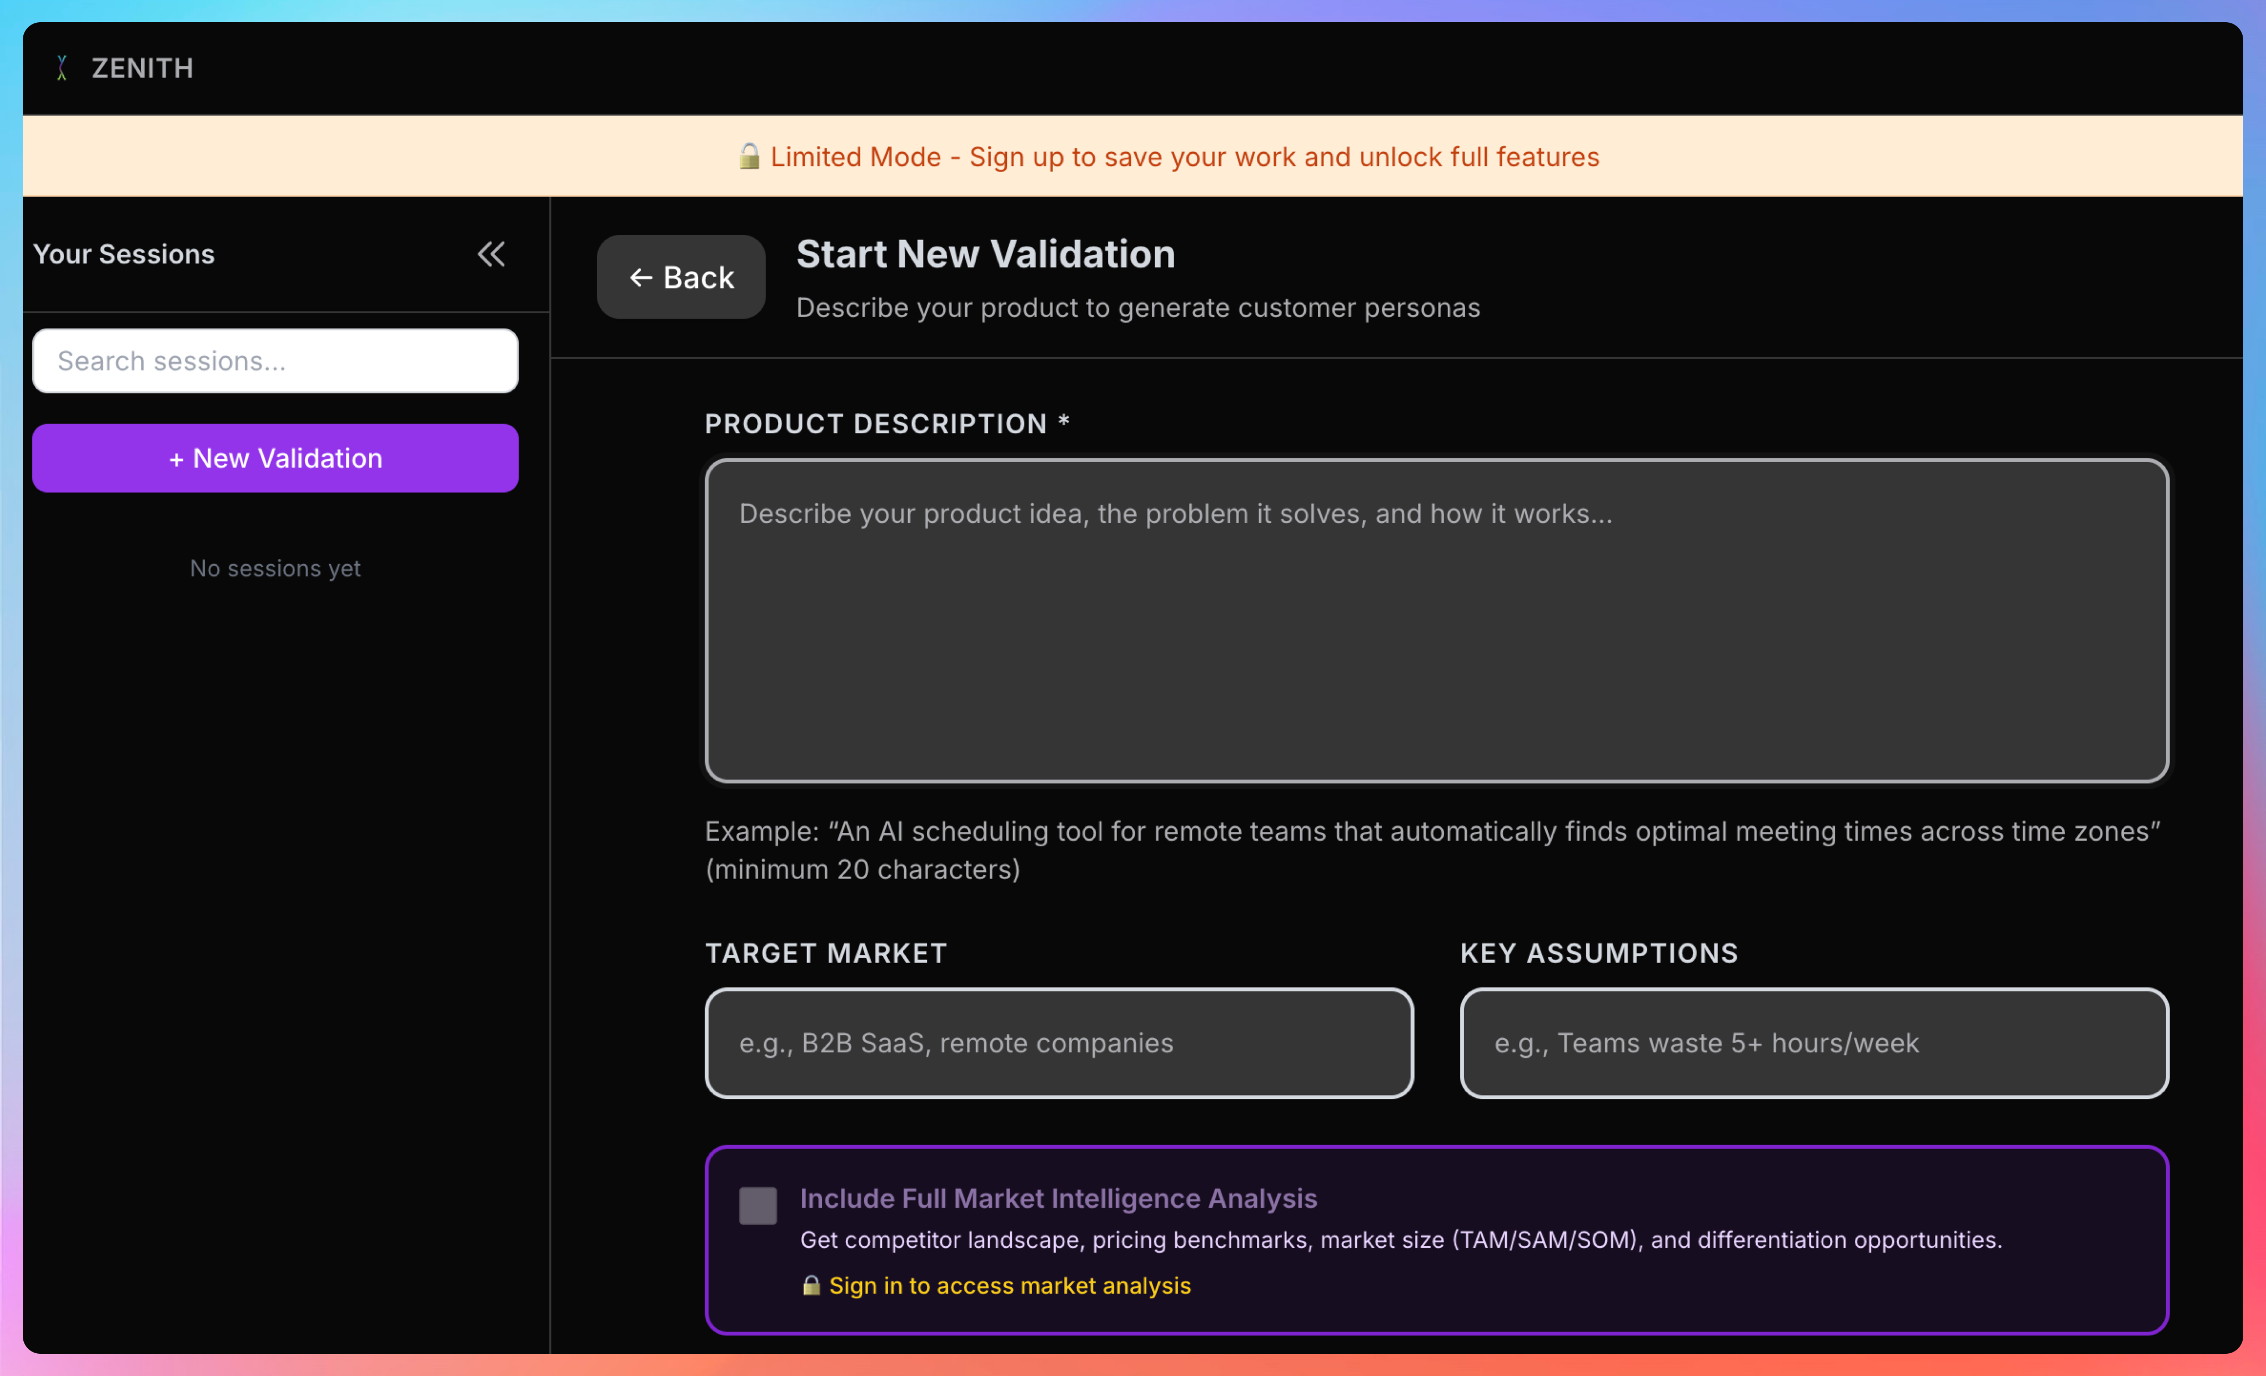This screenshot has height=1376, width=2266.
Task: Click the Limited Mode sign up banner text
Action: pyautogui.click(x=1184, y=157)
